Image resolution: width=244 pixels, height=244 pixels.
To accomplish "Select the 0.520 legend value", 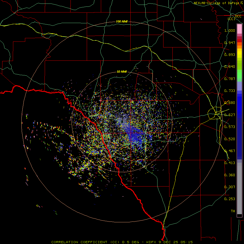I will point(230,139).
